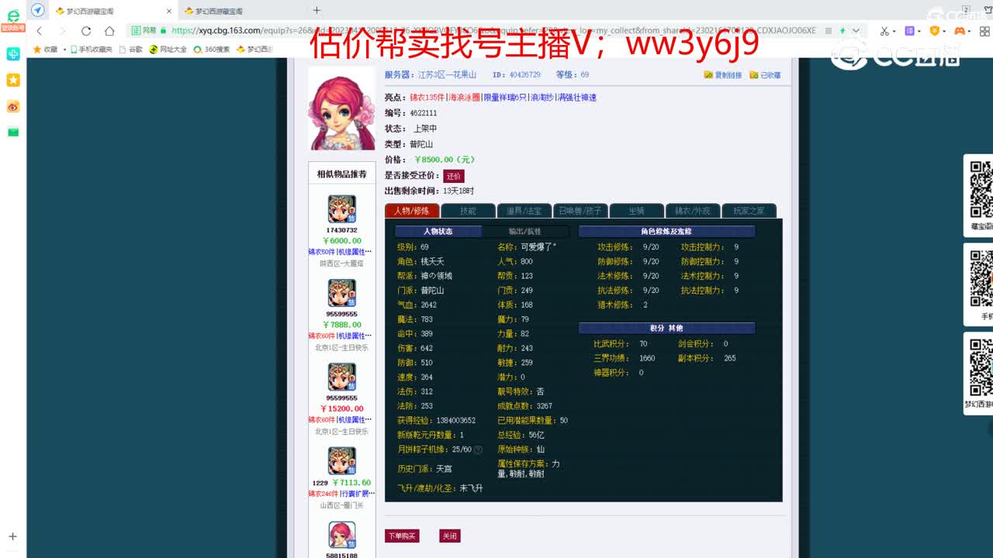
Task: Open the 手机收藏夹 bookmark
Action: pos(92,49)
